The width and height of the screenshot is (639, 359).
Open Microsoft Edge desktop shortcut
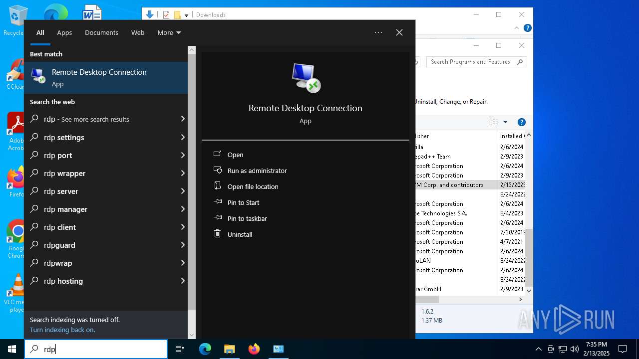pos(55,12)
